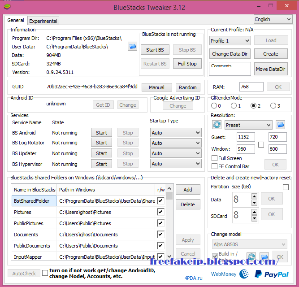Toggle r/w checkbox for PublicDocuments row
Image resolution: width=299 pixels, height=287 pixels.
[x=160, y=246]
